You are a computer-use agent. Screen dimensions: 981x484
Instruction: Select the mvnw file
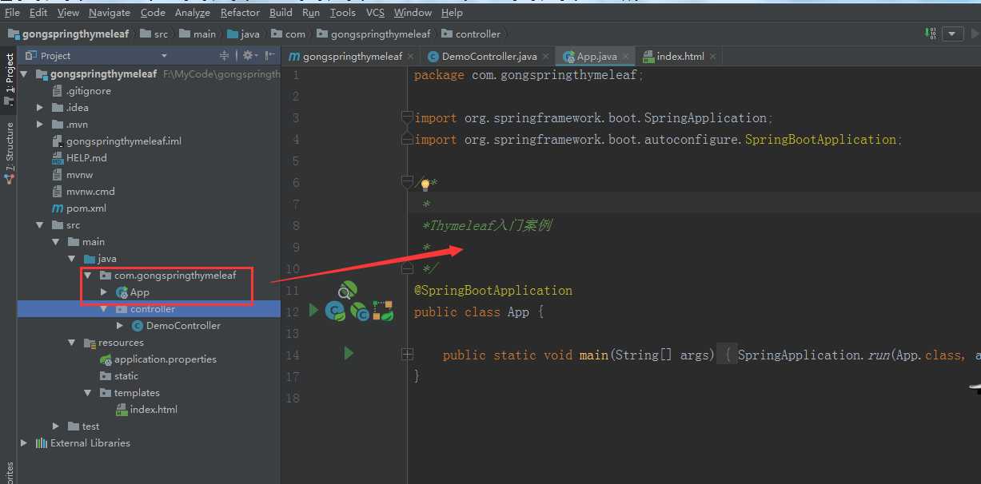(73, 174)
